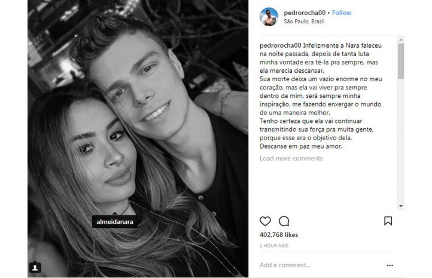Open pedrorocha00 profile avatar picture
Image resolution: width=432 pixels, height=278 pixels.
[269, 17]
